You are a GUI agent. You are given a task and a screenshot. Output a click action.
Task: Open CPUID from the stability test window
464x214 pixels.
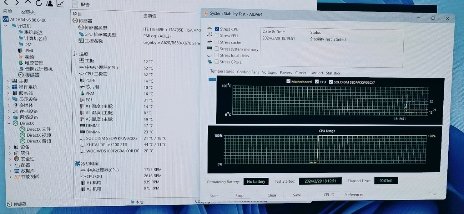(x=329, y=195)
